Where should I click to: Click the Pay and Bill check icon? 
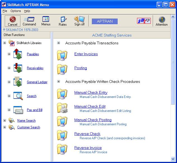(x=18, y=110)
